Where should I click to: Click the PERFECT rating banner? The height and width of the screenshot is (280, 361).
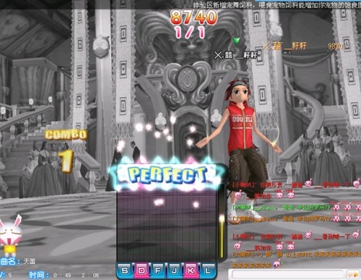tap(168, 174)
